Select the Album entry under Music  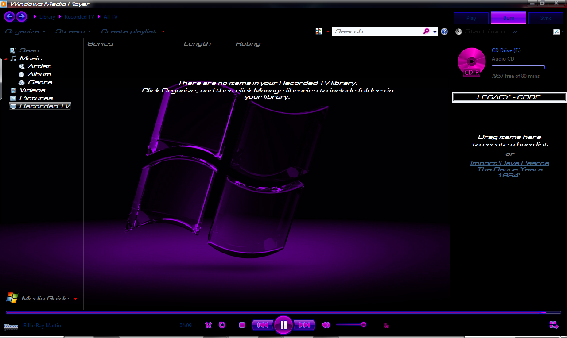pos(39,74)
